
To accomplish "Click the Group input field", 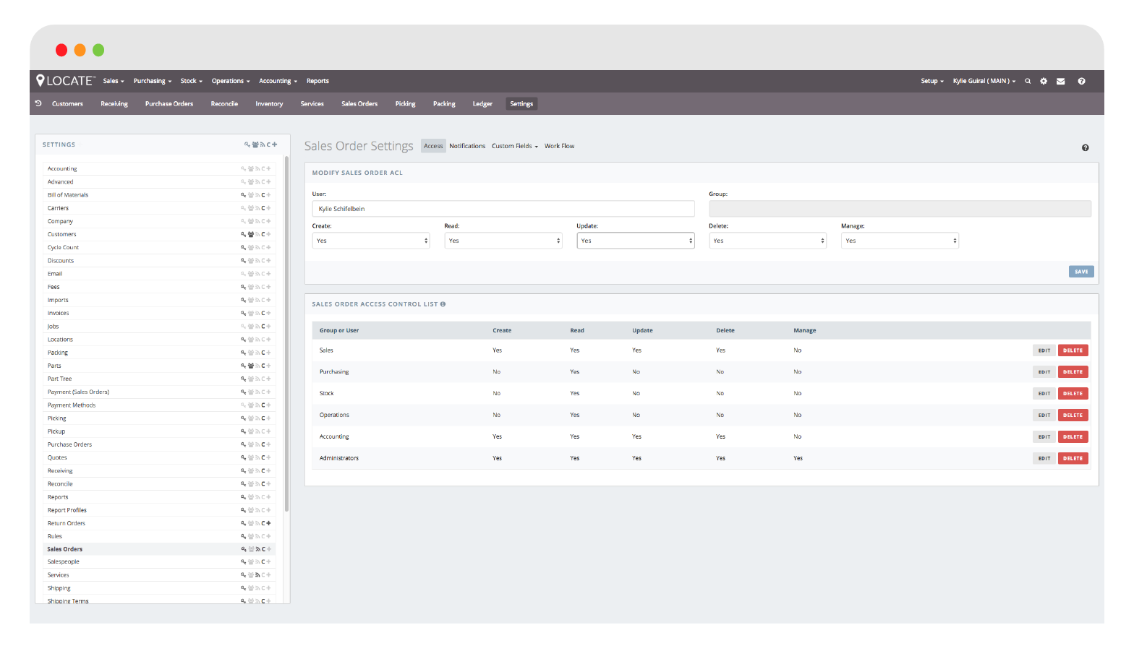I will pyautogui.click(x=900, y=209).
